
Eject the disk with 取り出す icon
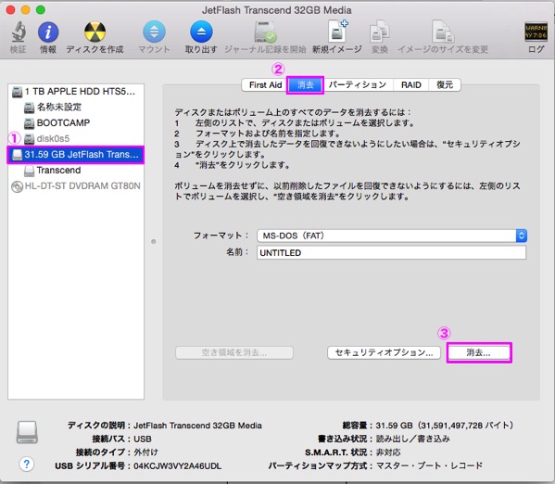pos(201,32)
